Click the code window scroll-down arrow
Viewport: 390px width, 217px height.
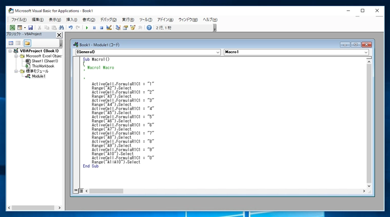point(369,186)
